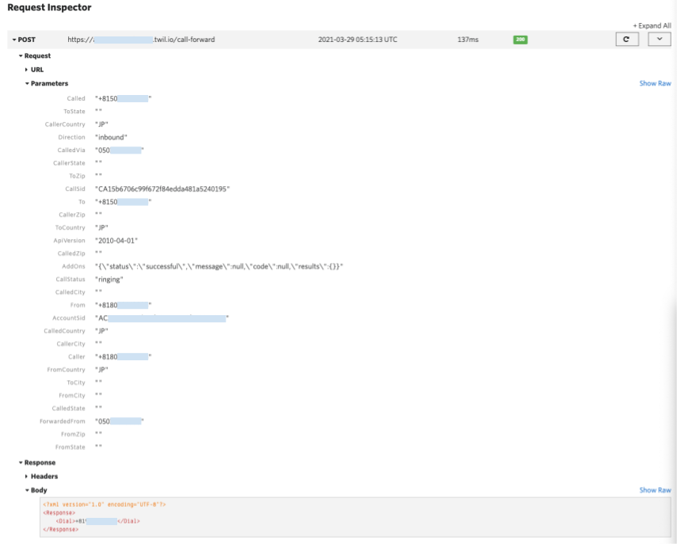Click the timestamp 2021-03-29 05:15:13 UTC
The width and height of the screenshot is (677, 544).
[357, 40]
